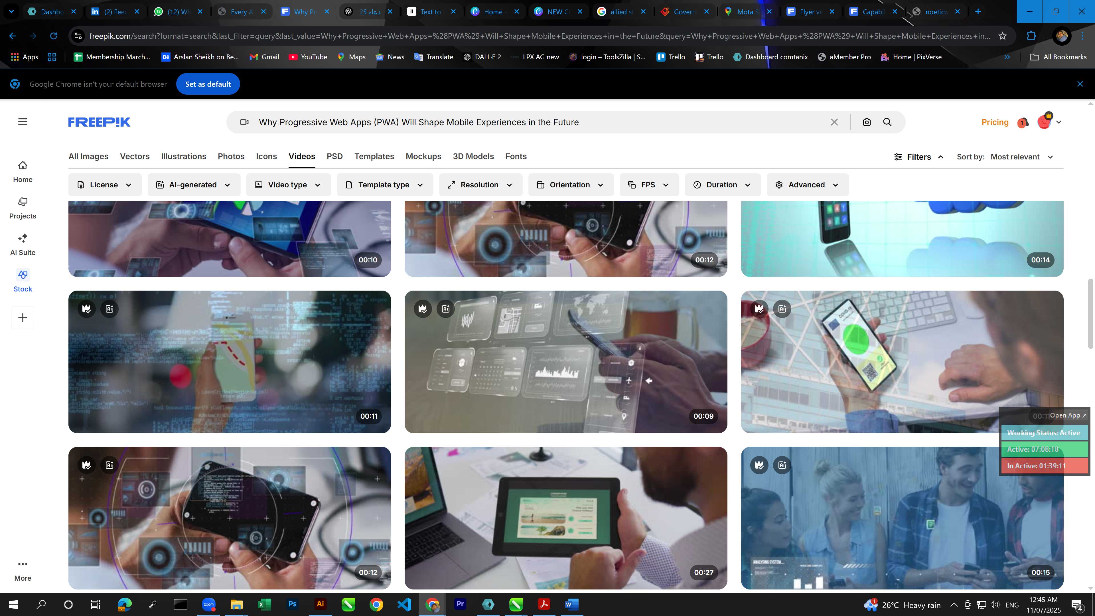Expand the Duration filter dropdown

723,185
